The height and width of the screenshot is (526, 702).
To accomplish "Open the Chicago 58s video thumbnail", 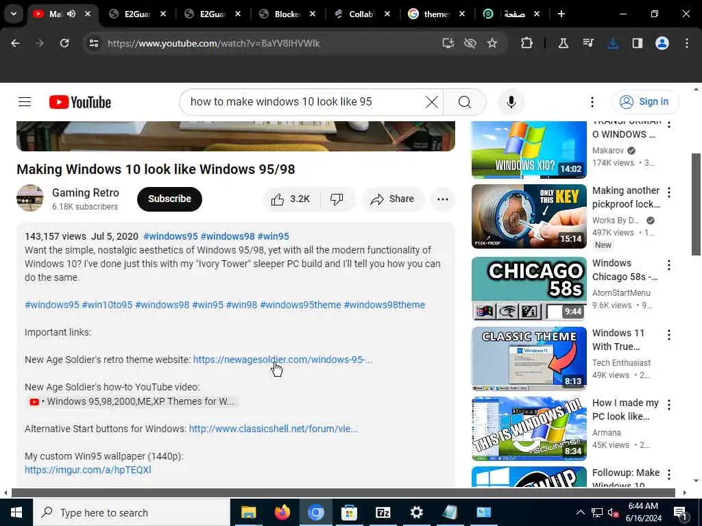I will [529, 288].
